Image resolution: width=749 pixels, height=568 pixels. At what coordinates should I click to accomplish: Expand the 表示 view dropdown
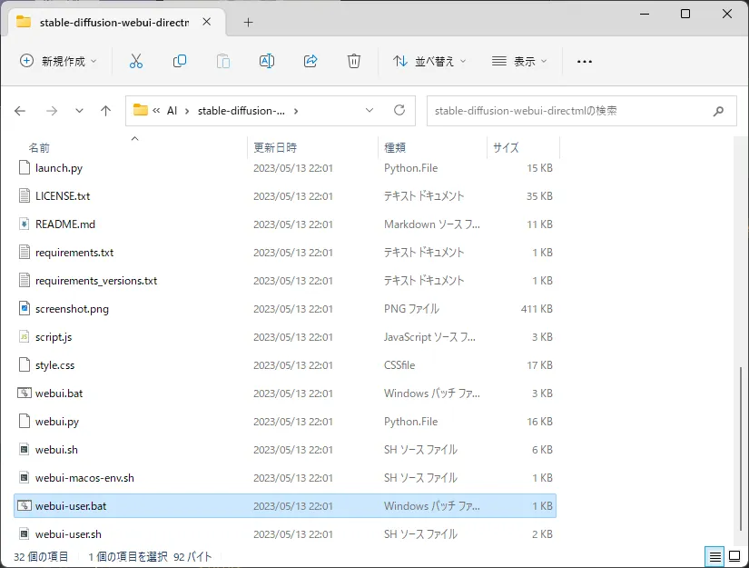(x=519, y=61)
